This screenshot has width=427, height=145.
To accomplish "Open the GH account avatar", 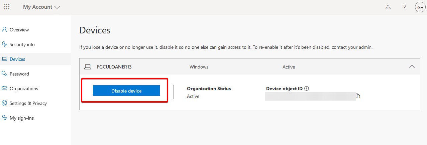I will (x=420, y=7).
